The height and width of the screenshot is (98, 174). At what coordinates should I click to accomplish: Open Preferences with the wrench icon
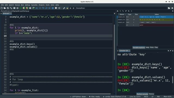click(64, 8)
